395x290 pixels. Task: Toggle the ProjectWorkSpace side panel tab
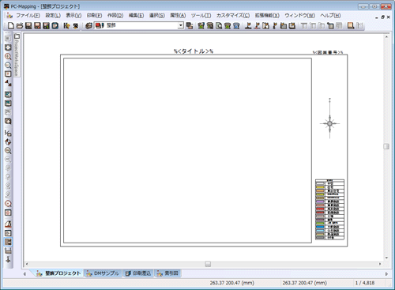click(x=17, y=55)
